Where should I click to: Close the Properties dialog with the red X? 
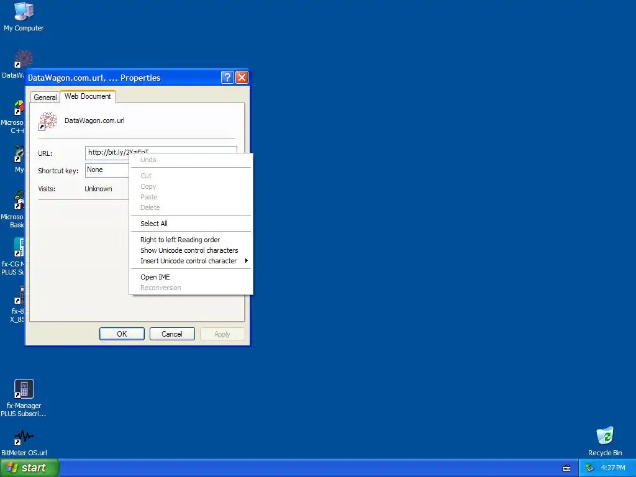(242, 78)
